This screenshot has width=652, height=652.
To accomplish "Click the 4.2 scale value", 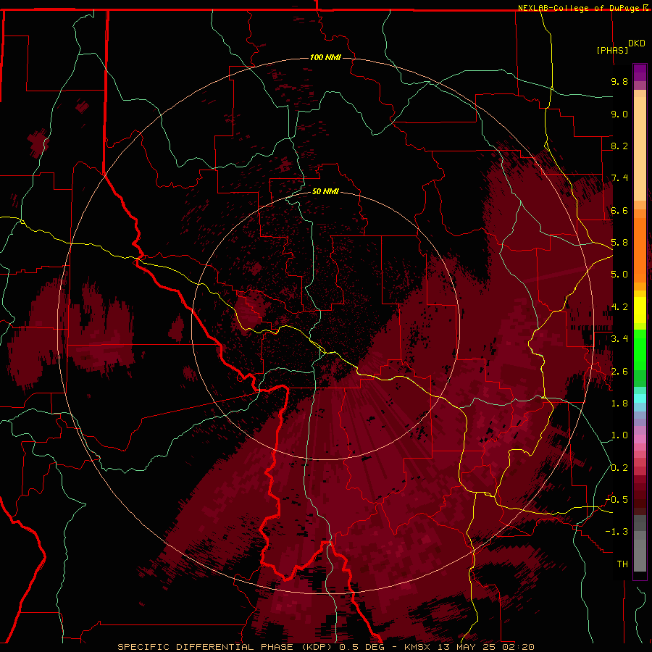I will 619,307.
